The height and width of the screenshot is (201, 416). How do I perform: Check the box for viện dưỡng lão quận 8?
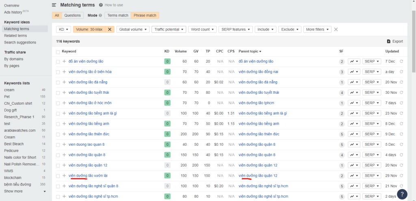pyautogui.click(x=58, y=155)
